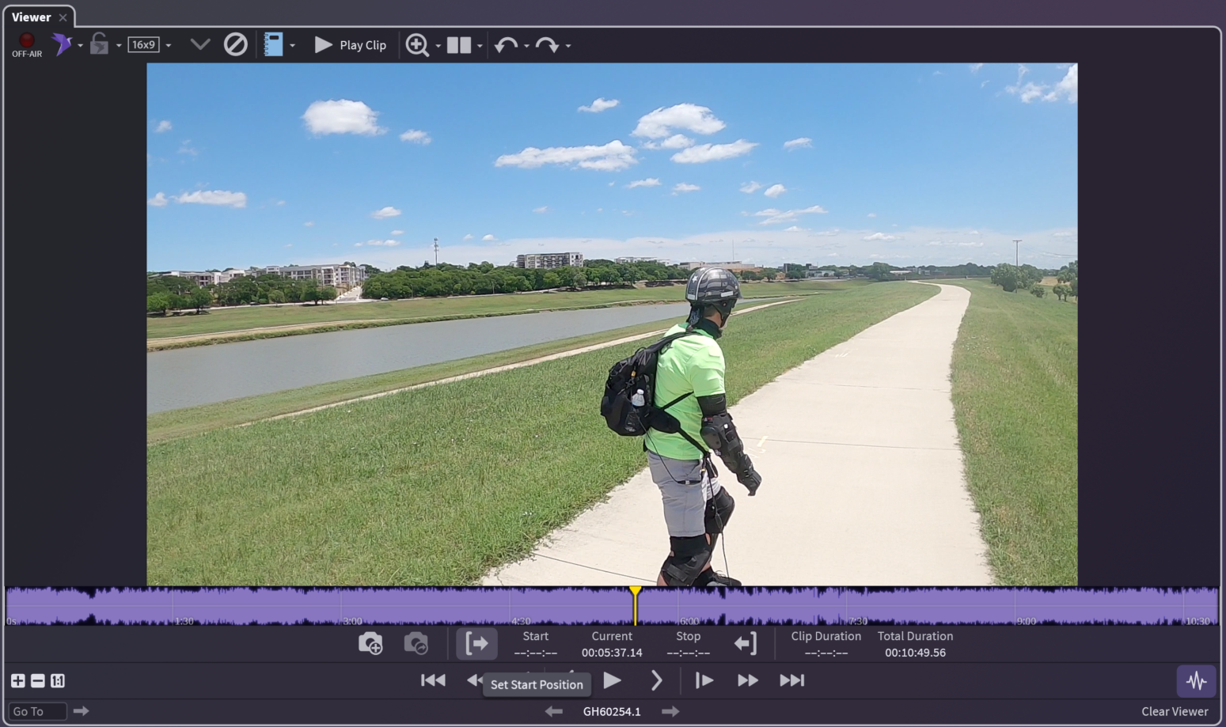Click the blue notebook icon in toolbar
The image size is (1226, 727).
273,45
